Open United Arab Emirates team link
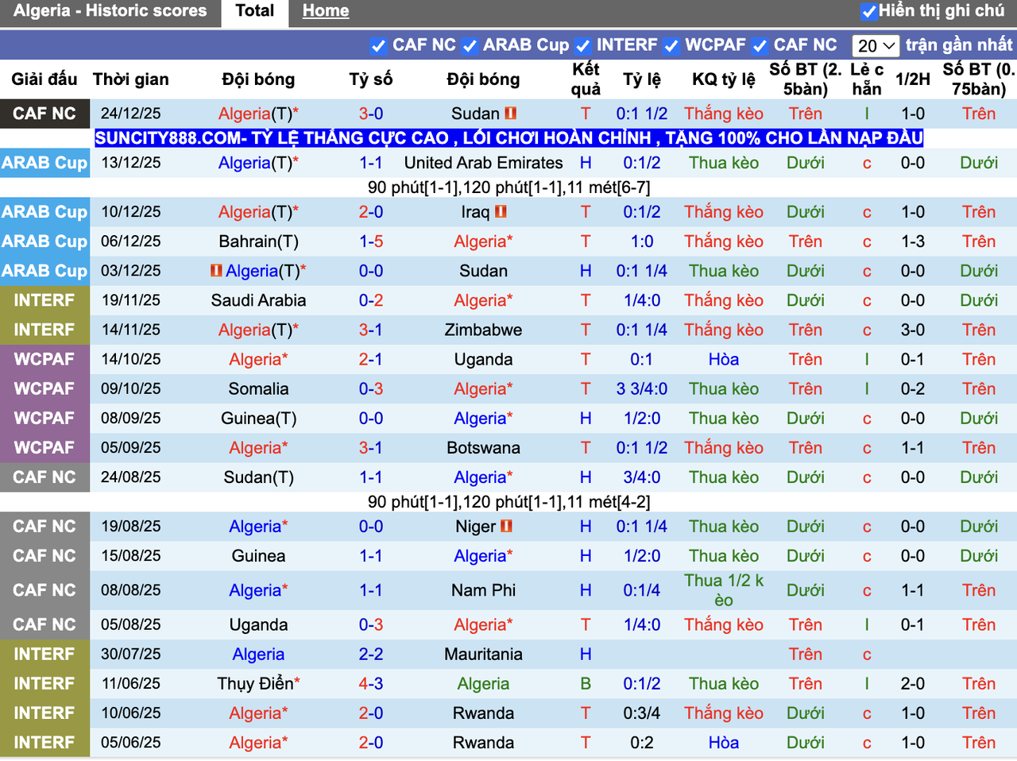This screenshot has width=1017, height=761. click(x=483, y=163)
